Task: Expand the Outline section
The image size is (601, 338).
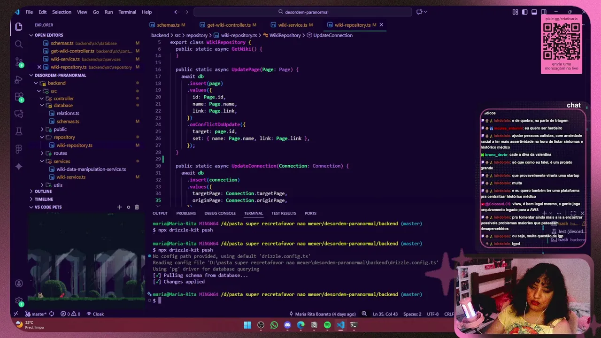Action: [31, 192]
